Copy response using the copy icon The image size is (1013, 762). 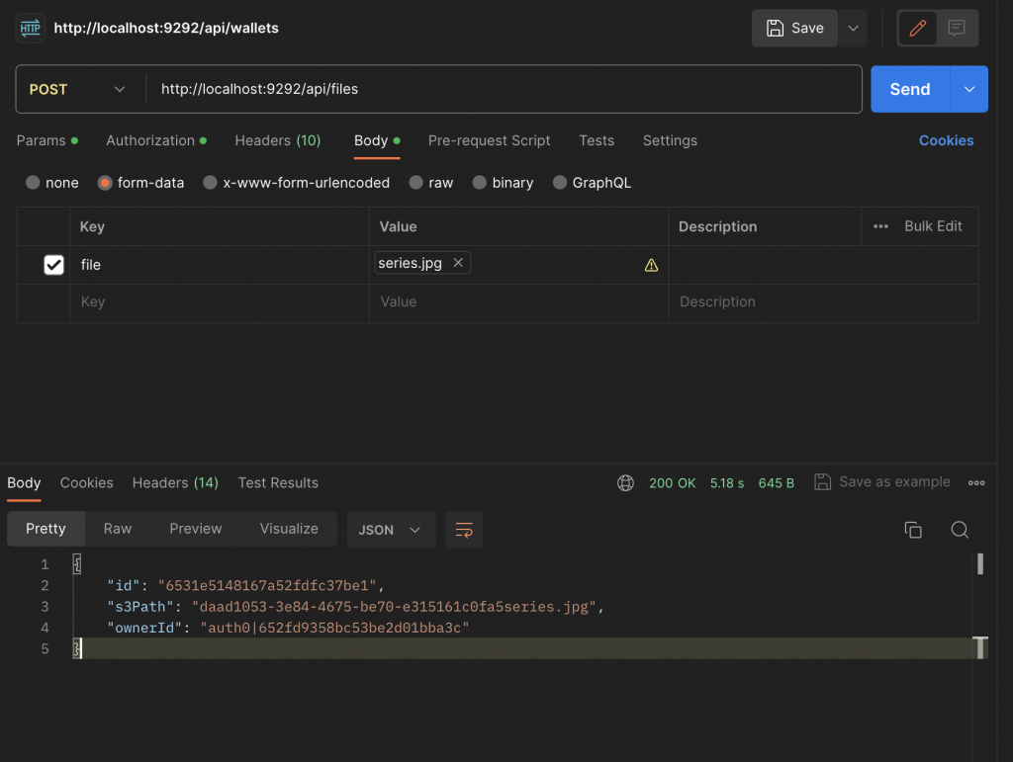[913, 530]
